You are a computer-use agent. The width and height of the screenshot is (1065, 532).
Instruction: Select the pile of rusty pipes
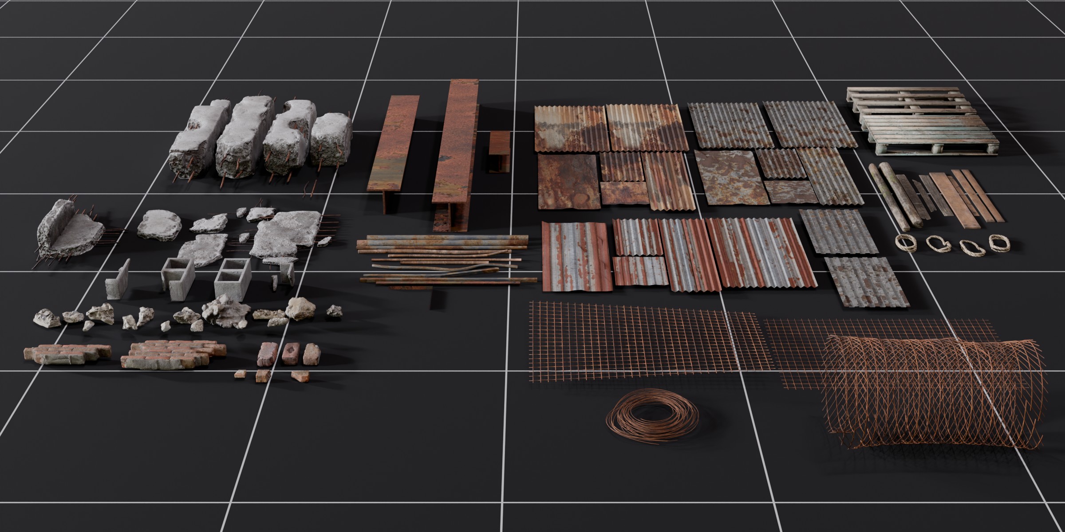pyautogui.click(x=444, y=262)
